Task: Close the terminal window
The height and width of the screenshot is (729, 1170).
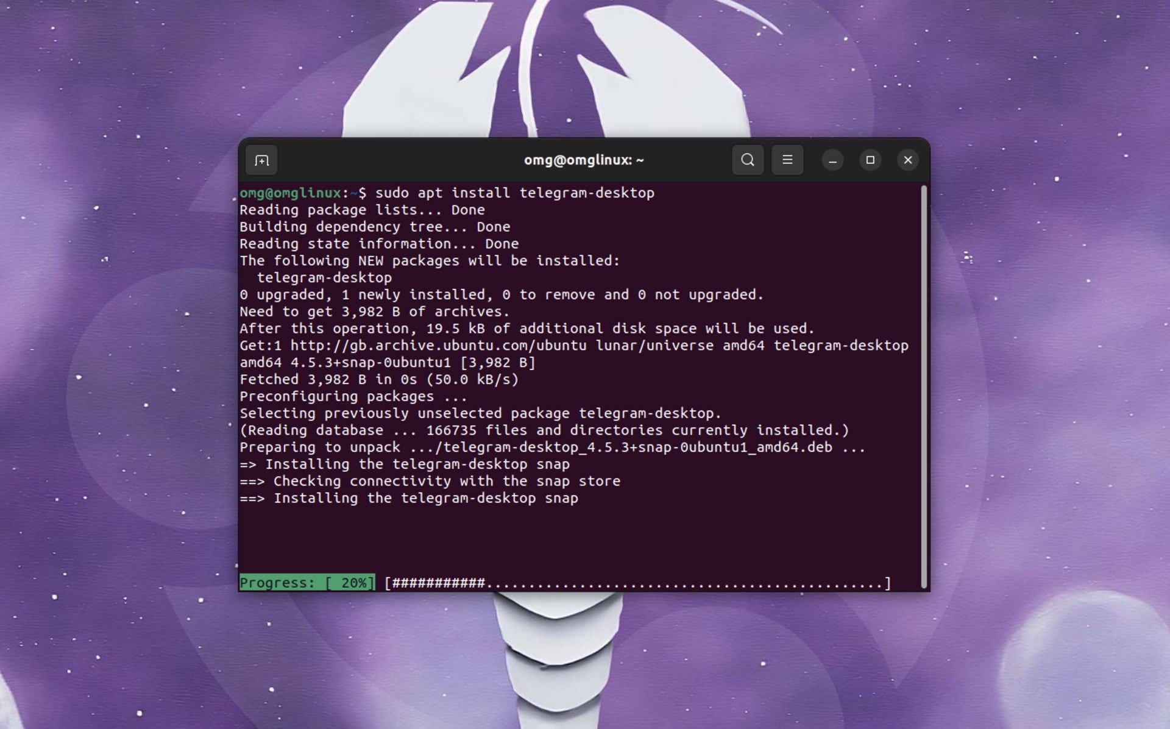Action: [908, 160]
